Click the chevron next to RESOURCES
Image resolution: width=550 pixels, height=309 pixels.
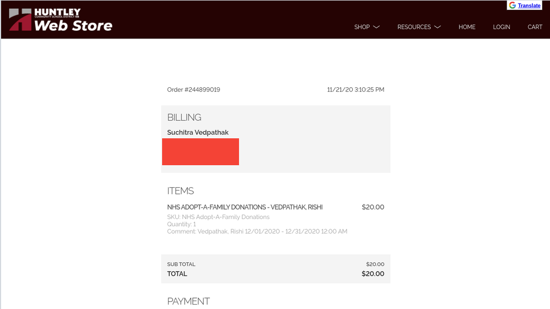[x=437, y=27]
